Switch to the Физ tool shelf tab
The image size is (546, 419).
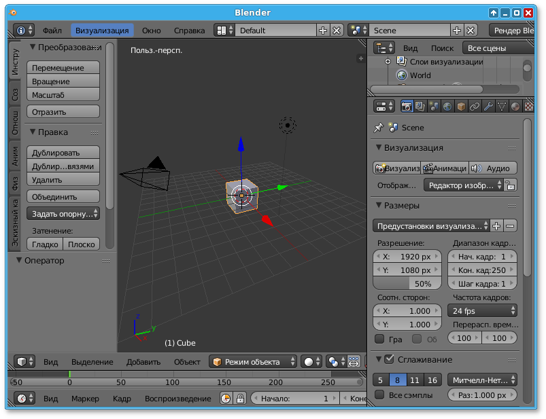tap(15, 183)
